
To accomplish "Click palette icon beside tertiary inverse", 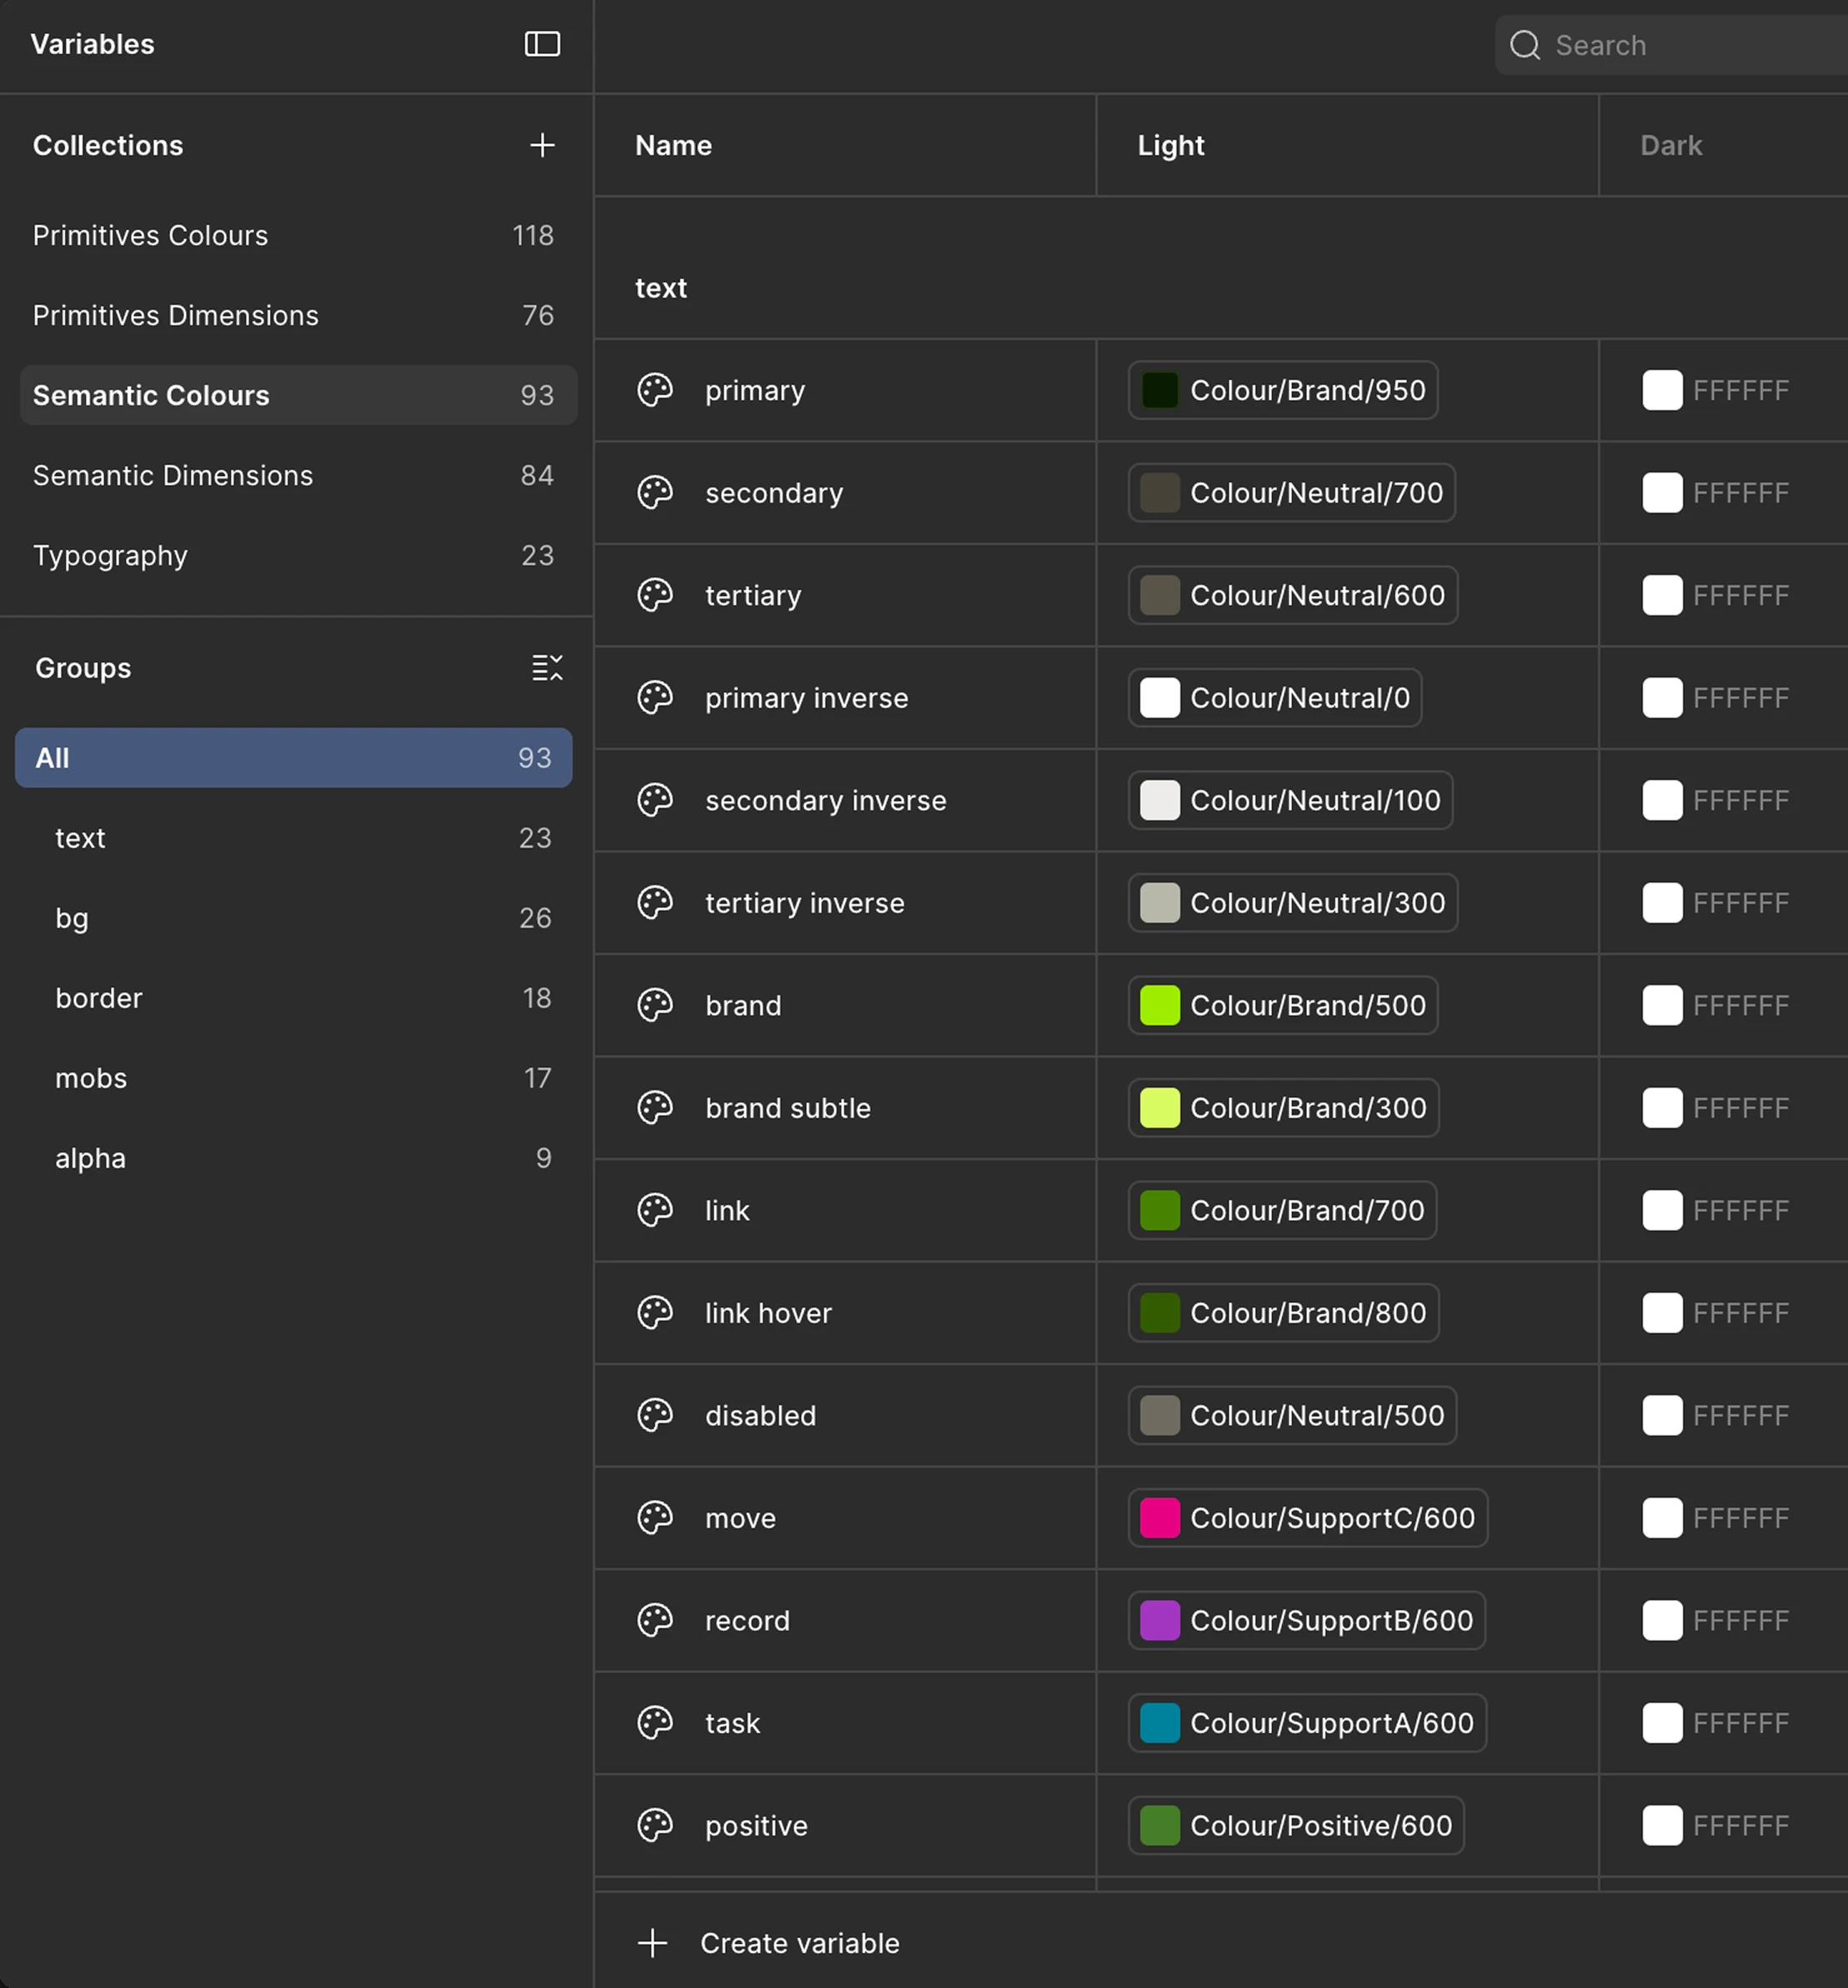I will (x=655, y=903).
